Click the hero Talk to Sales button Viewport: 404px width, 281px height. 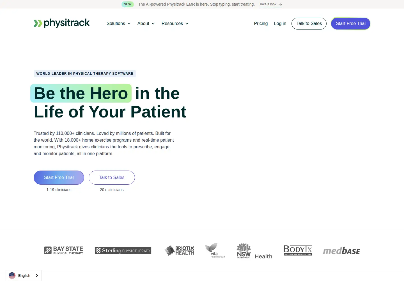[x=112, y=178]
